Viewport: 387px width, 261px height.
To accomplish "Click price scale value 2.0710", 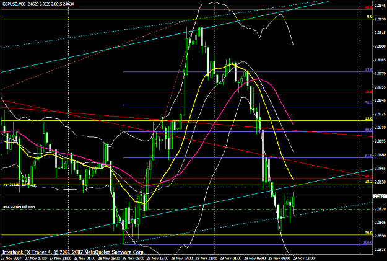I will [380, 128].
